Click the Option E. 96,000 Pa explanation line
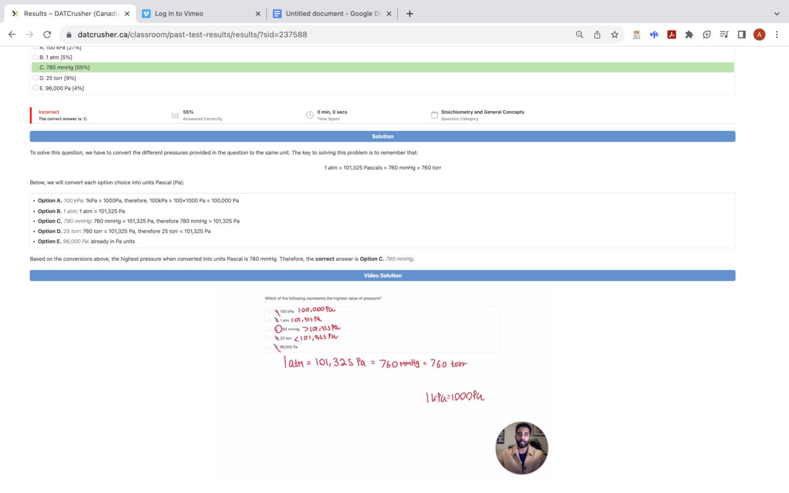Viewport: 789px width, 493px height. 86,241
